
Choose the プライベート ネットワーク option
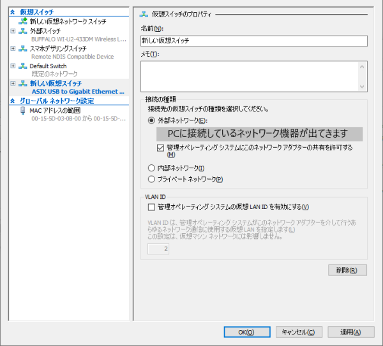tap(151, 179)
